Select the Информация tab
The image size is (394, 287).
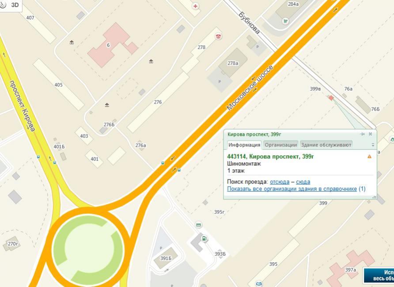coord(244,145)
